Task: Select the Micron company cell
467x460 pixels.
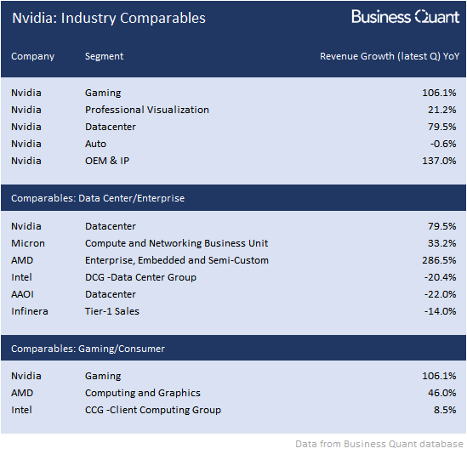Action: pyautogui.click(x=28, y=243)
